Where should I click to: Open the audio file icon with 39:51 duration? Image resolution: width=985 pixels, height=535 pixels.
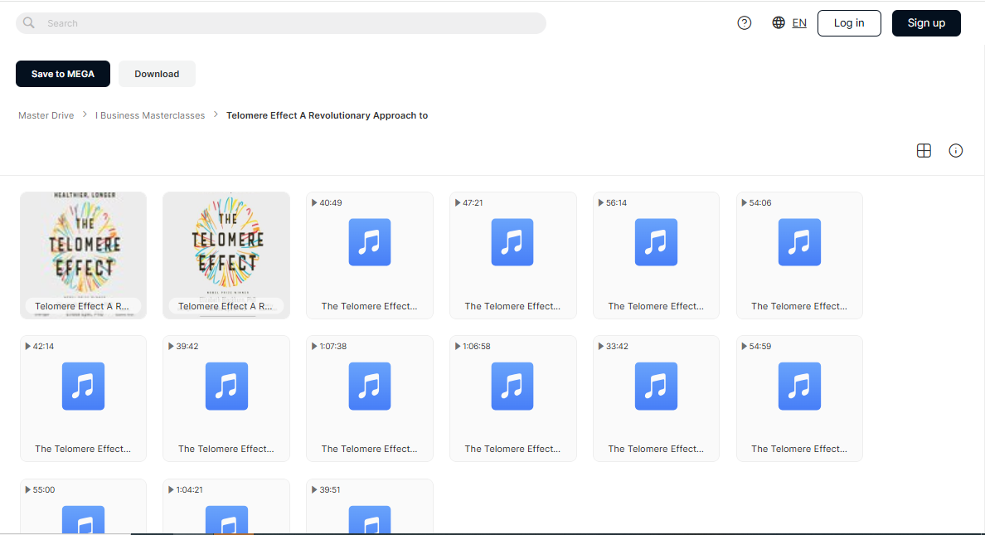tap(370, 520)
